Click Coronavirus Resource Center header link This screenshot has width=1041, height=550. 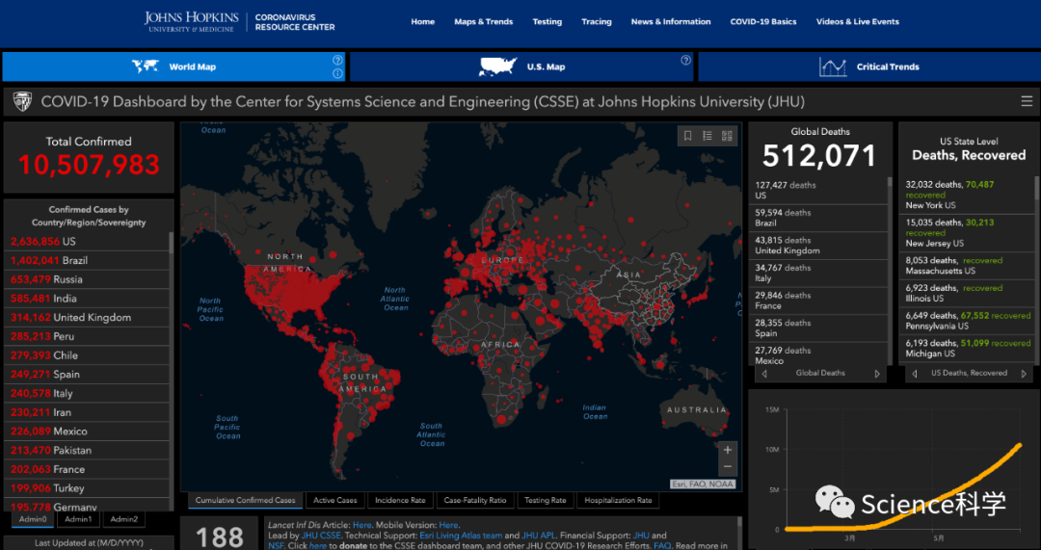295,22
